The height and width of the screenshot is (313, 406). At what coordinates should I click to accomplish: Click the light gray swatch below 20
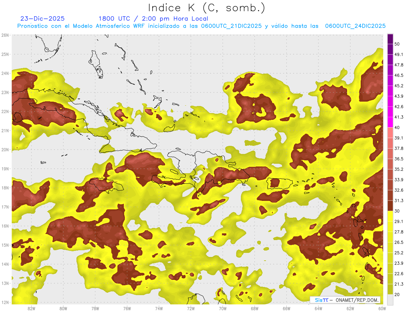click(390, 299)
